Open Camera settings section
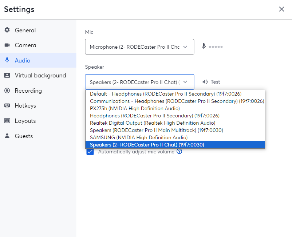 coord(38,45)
